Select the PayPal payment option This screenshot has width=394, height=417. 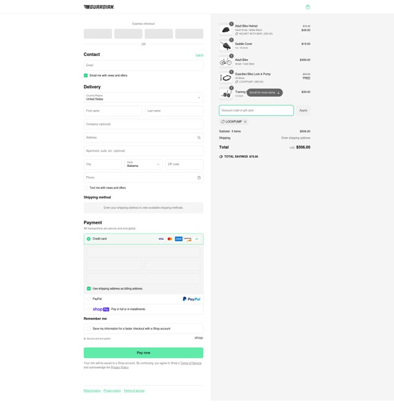89,299
